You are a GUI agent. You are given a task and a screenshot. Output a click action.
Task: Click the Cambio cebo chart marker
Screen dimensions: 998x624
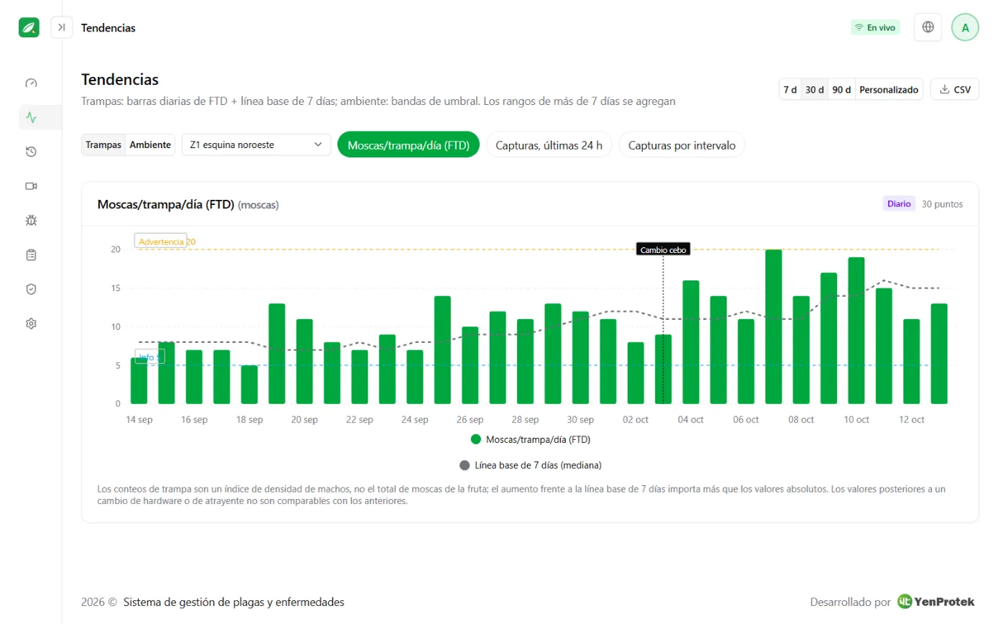coord(663,250)
